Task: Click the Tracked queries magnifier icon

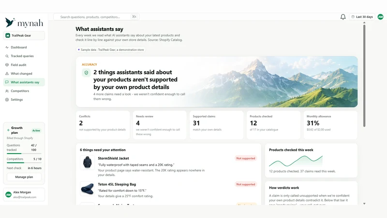Action: point(7,56)
